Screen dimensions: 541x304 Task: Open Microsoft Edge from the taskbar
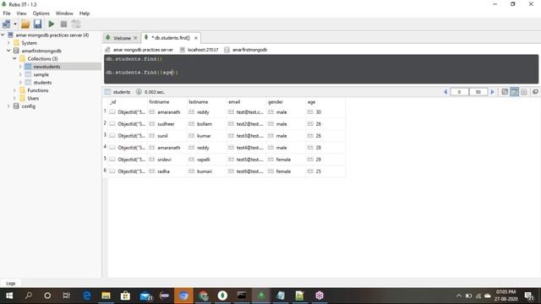click(87, 296)
